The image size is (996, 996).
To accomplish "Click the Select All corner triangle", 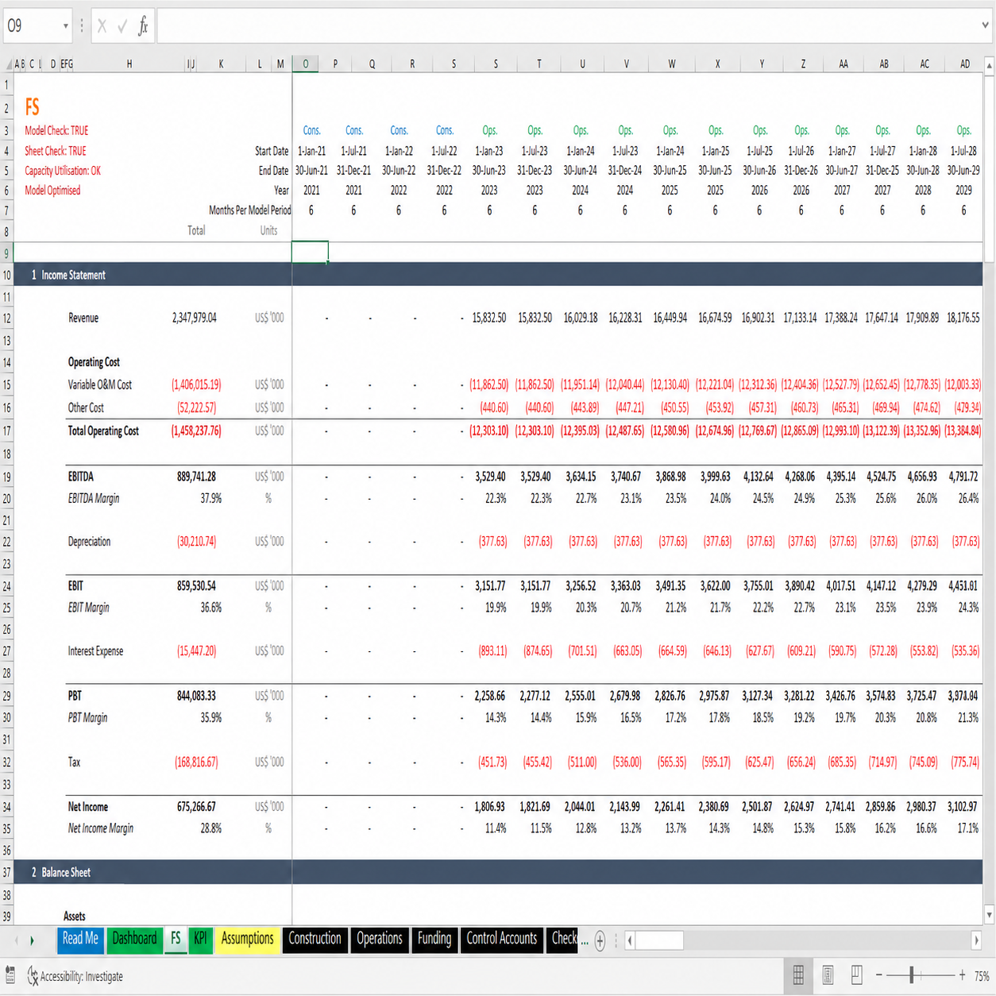I will pyautogui.click(x=7, y=64).
